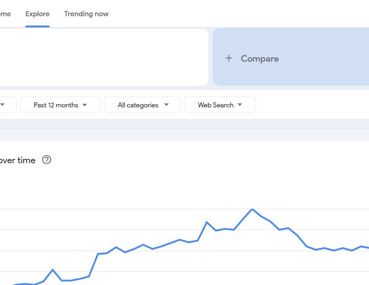Open the Web Search type dropdown
The height and width of the screenshot is (285, 369).
click(220, 105)
